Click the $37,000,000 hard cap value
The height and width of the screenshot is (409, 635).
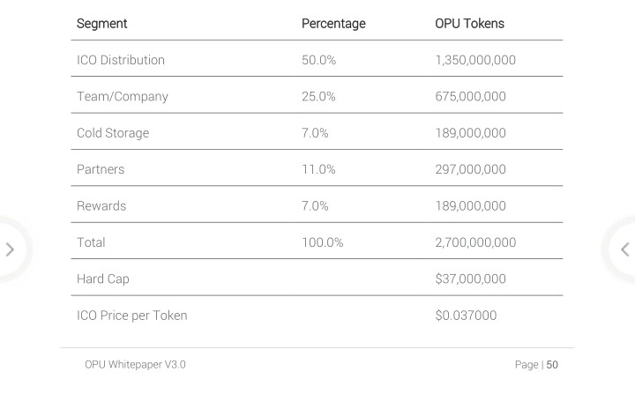(x=470, y=279)
